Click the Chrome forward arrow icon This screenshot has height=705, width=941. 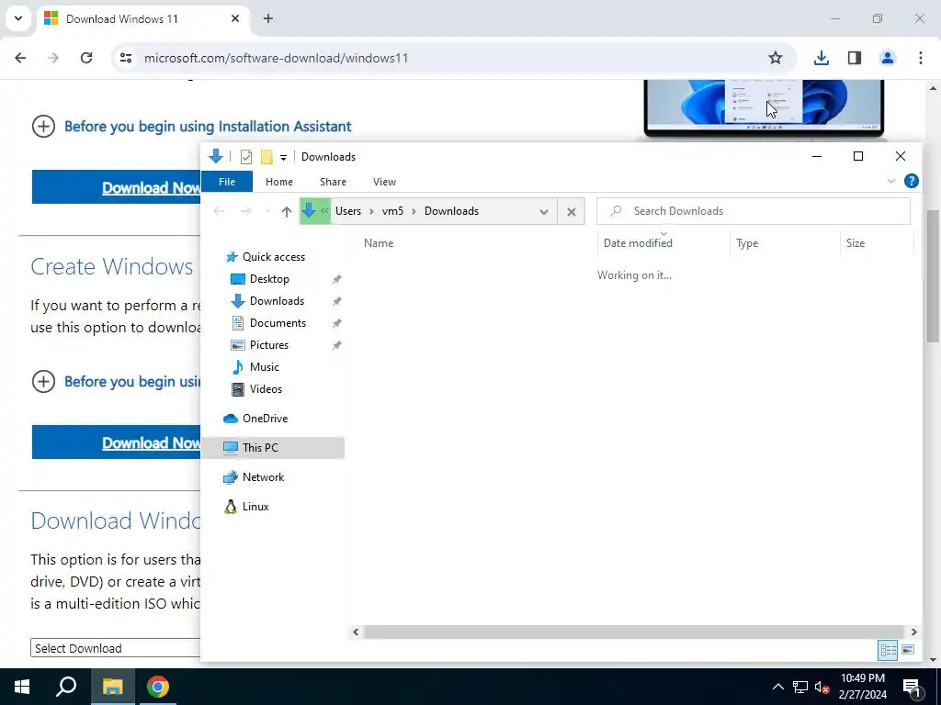[x=53, y=58]
